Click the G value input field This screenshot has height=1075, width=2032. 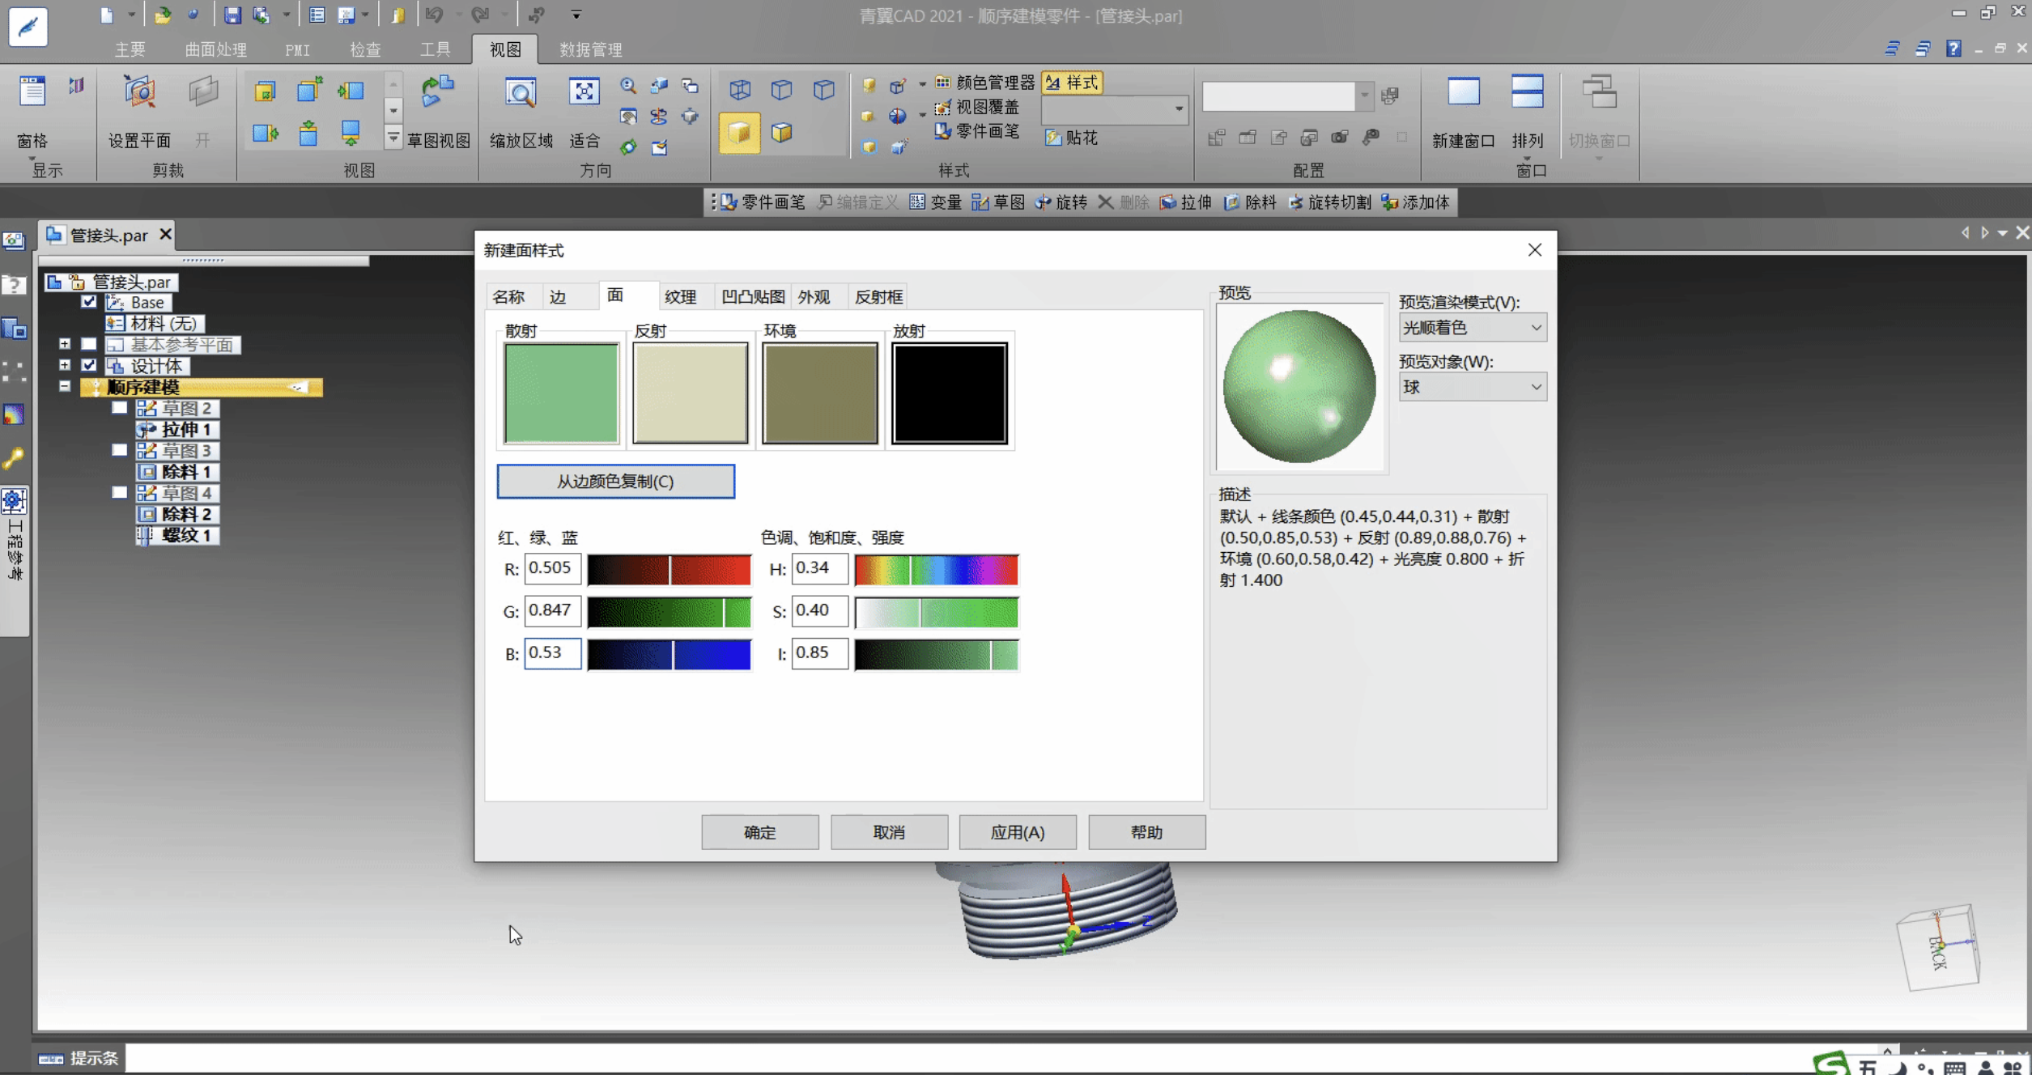tap(553, 611)
